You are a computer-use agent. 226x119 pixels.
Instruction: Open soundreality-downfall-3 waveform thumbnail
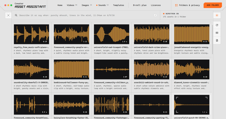pos(31,69)
